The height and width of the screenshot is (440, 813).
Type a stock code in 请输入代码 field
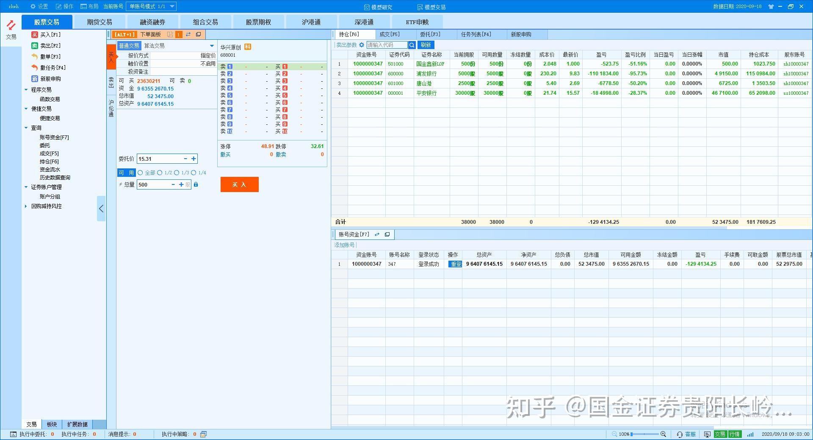coord(387,44)
